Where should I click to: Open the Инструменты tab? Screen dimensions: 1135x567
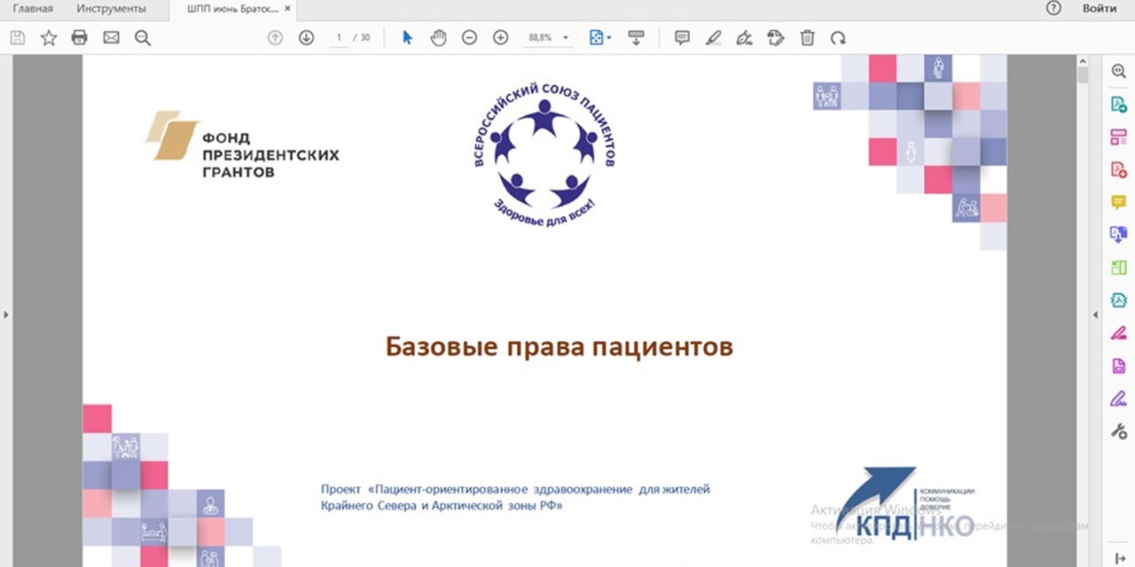(x=111, y=9)
